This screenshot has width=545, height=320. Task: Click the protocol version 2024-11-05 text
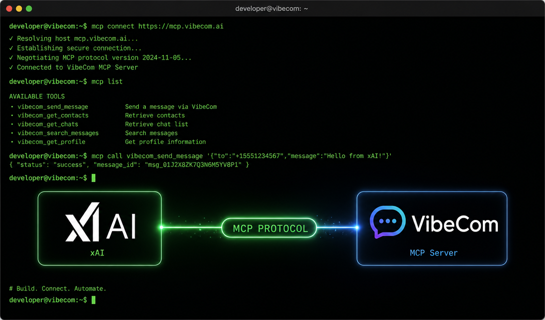161,57
